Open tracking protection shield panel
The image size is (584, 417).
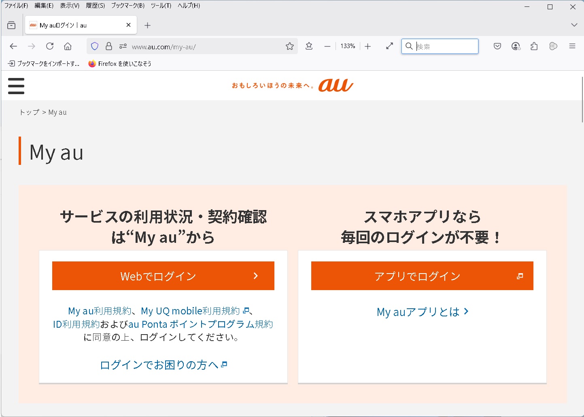click(95, 46)
